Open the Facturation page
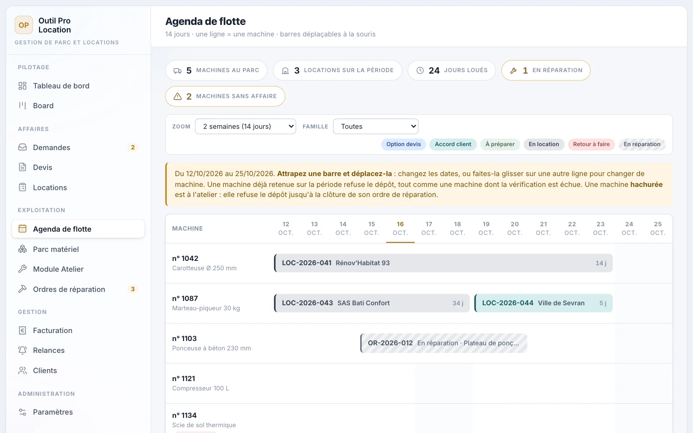 (x=78, y=330)
